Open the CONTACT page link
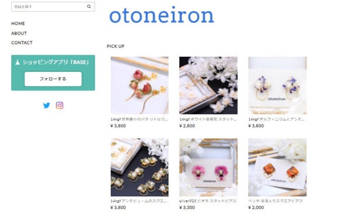 pos(22,43)
